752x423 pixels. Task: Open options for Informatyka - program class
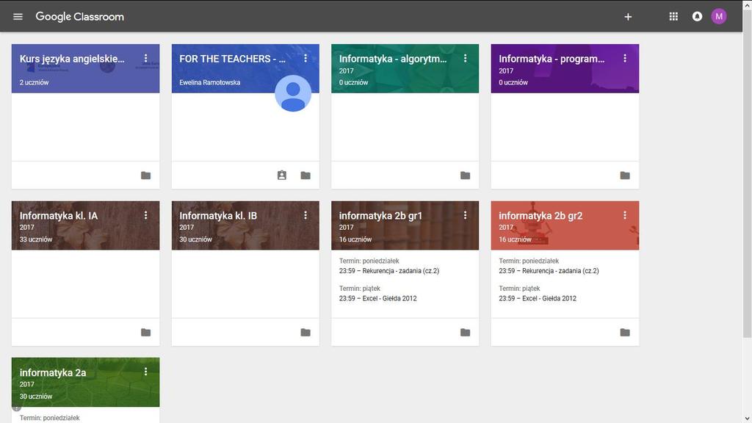point(625,59)
